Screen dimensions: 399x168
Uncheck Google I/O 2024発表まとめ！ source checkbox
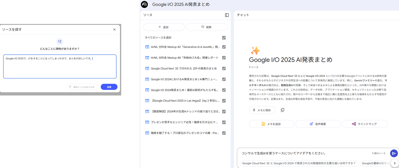[x=224, y=90]
